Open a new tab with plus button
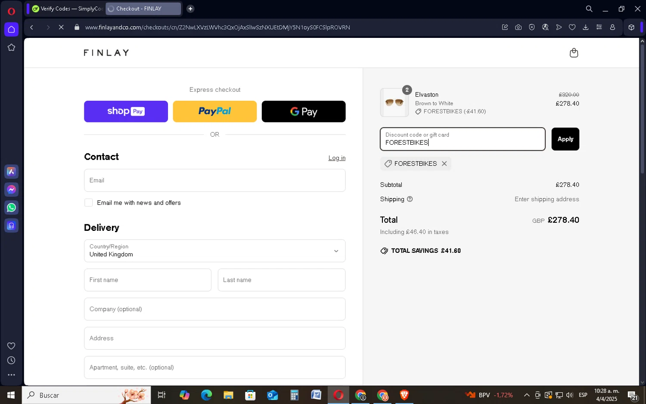Viewport: 646px width, 404px height. (190, 9)
